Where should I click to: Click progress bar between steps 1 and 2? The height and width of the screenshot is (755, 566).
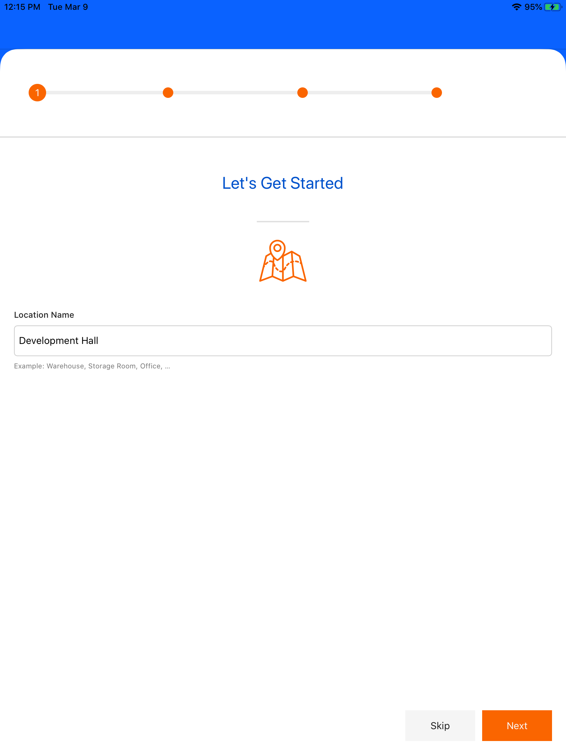104,93
